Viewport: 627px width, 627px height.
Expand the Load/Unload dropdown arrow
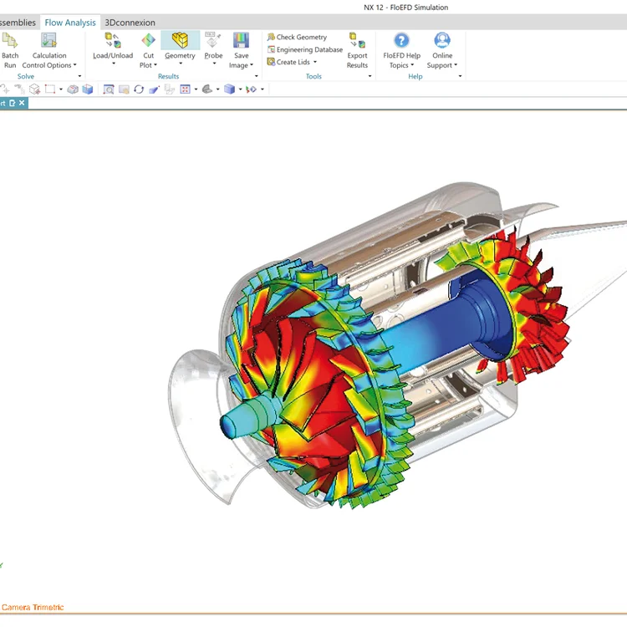[113, 64]
